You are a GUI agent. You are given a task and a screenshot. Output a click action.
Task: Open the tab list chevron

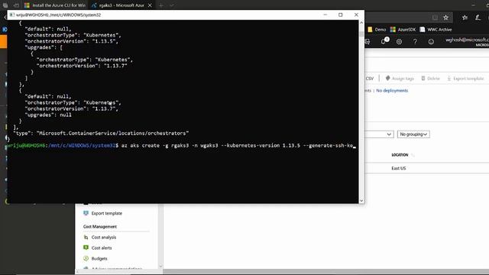[x=172, y=5]
